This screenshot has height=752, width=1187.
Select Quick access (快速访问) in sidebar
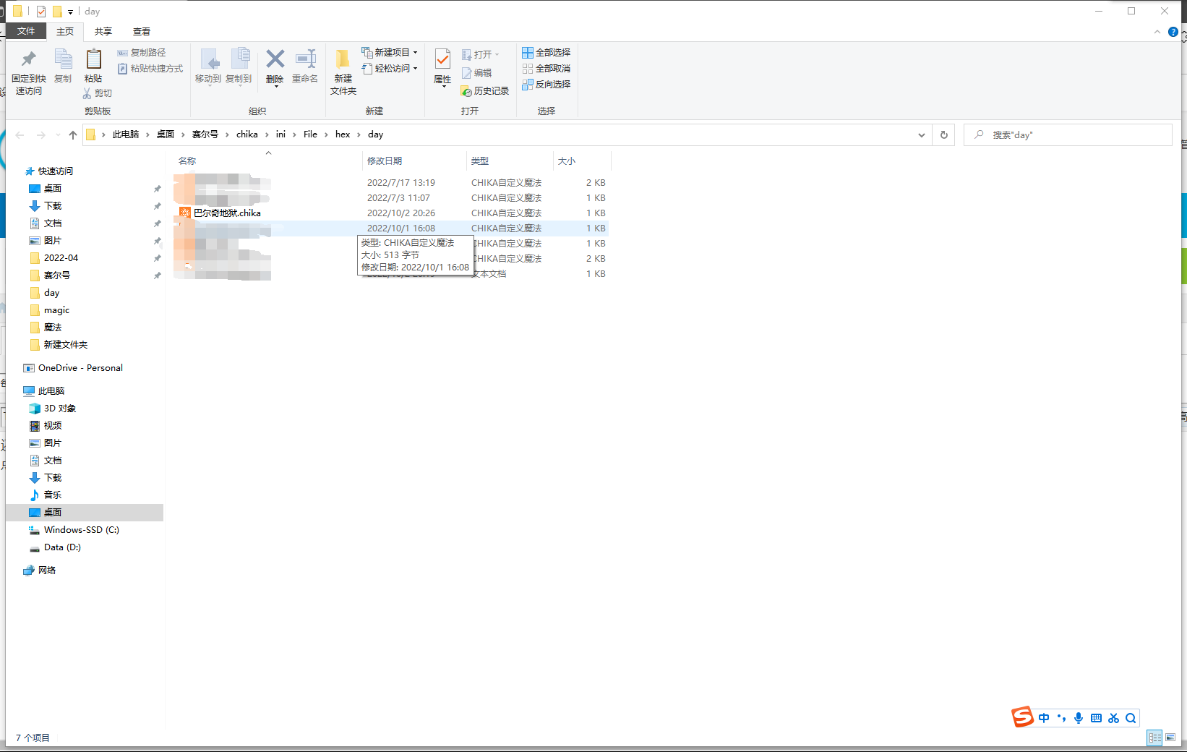[x=56, y=171]
